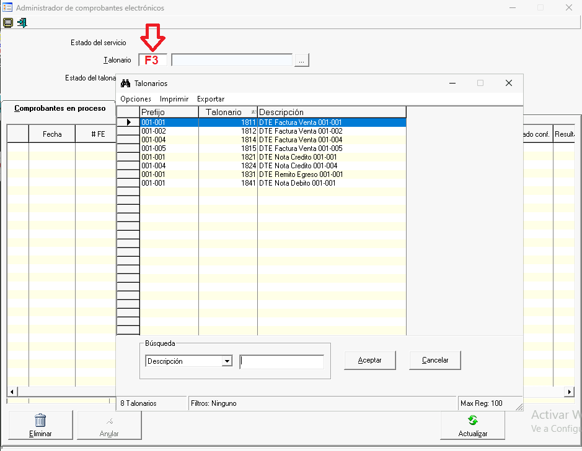Click the app icon in main title bar
Viewport: 582px width, 451px height.
click(7, 8)
